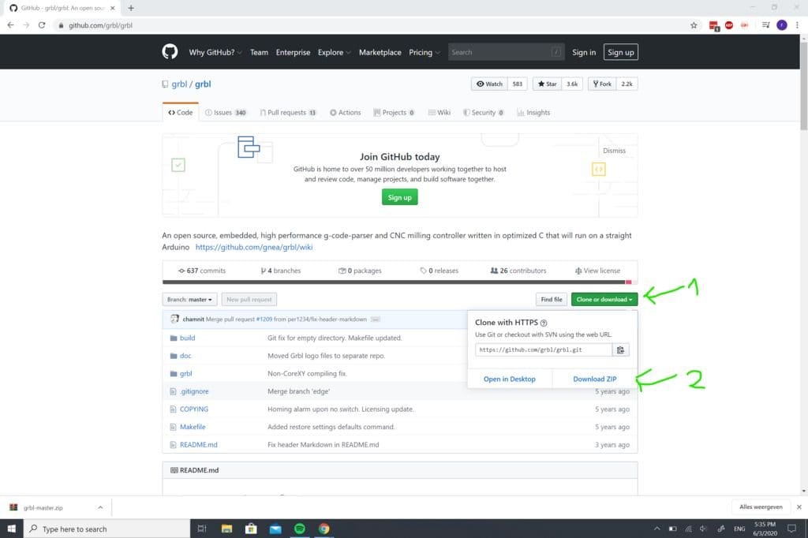Dismiss the Join GitHub today banner
Screen dimensions: 808x538
pyautogui.click(x=614, y=151)
